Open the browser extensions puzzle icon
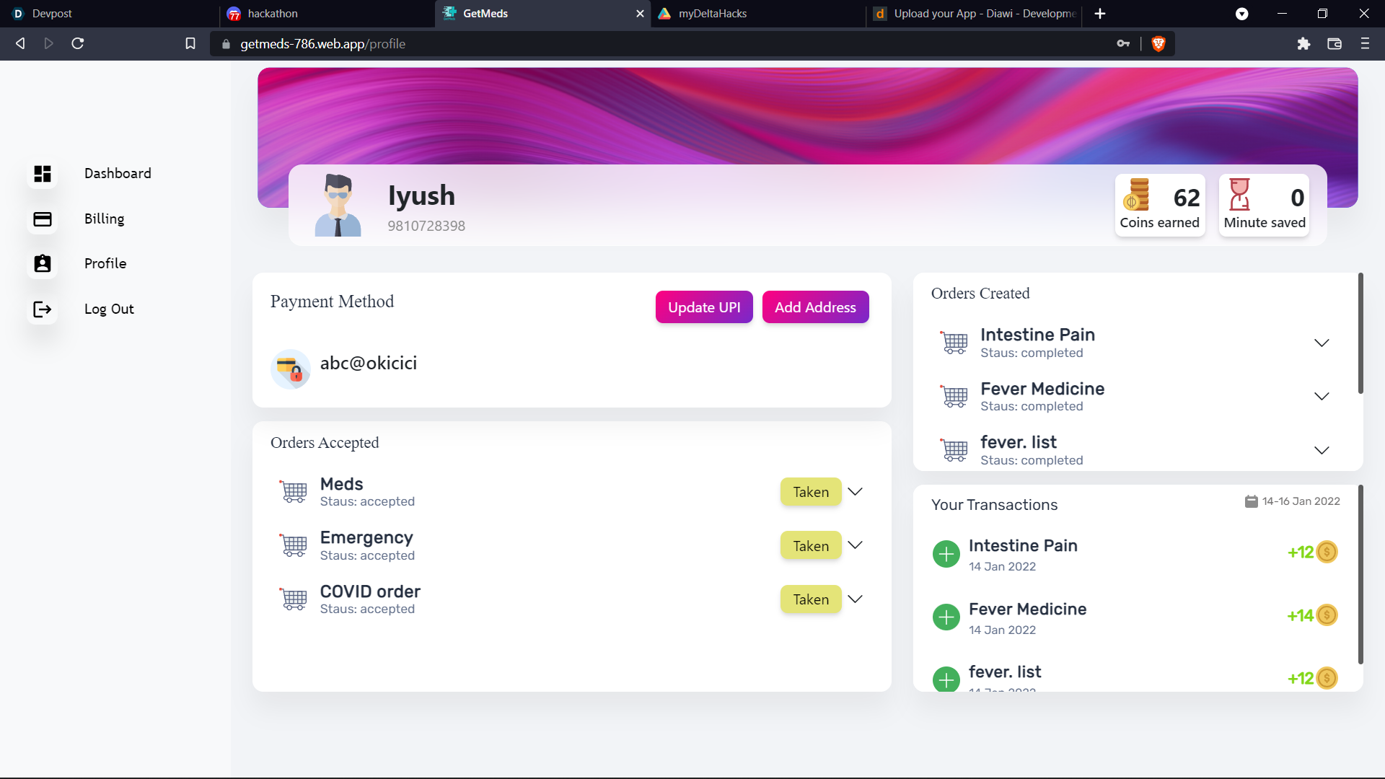 click(x=1303, y=44)
